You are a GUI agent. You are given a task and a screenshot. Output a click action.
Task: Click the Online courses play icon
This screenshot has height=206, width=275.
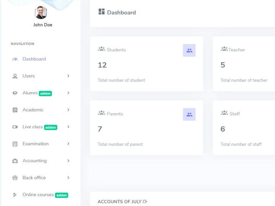point(15,195)
